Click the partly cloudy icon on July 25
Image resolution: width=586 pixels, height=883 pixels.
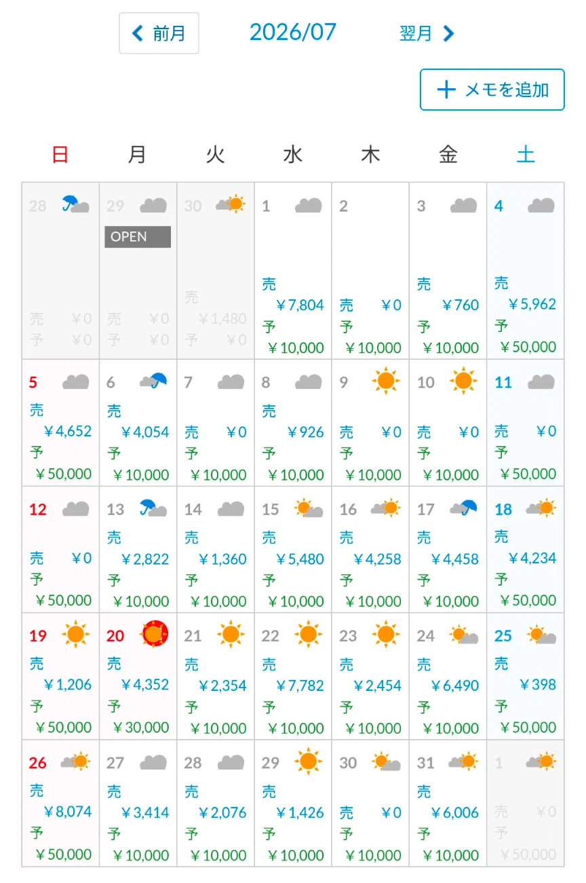tap(541, 635)
